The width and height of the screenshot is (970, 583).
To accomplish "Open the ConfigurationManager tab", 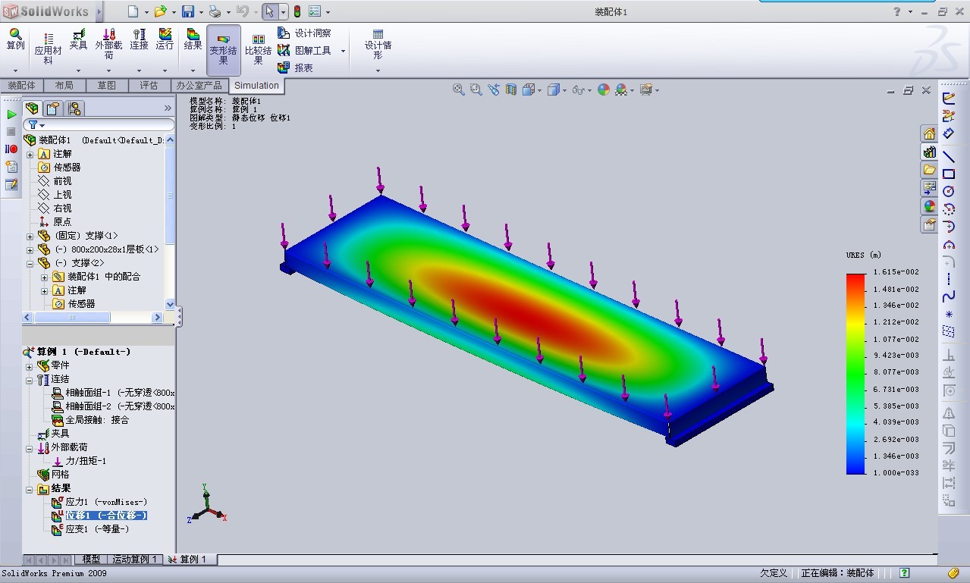I will coord(74,108).
